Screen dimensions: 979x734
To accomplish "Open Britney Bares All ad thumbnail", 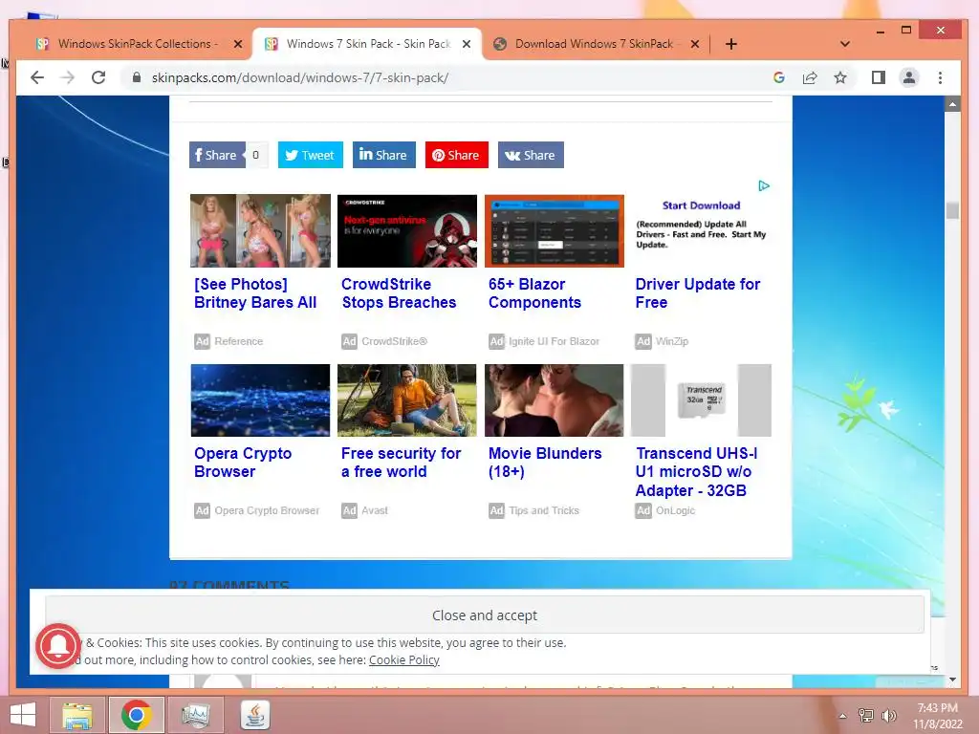I will pyautogui.click(x=260, y=230).
